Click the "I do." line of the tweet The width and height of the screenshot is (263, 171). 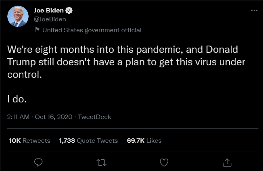pyautogui.click(x=17, y=98)
